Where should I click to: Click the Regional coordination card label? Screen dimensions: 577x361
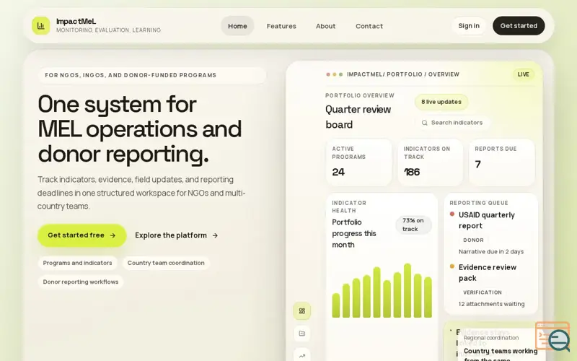[491, 338]
